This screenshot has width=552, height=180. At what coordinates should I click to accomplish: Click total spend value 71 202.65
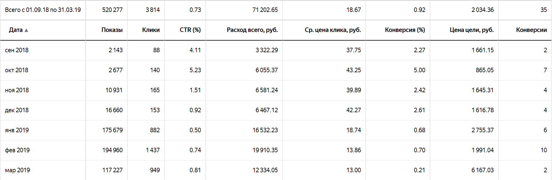pos(265,10)
